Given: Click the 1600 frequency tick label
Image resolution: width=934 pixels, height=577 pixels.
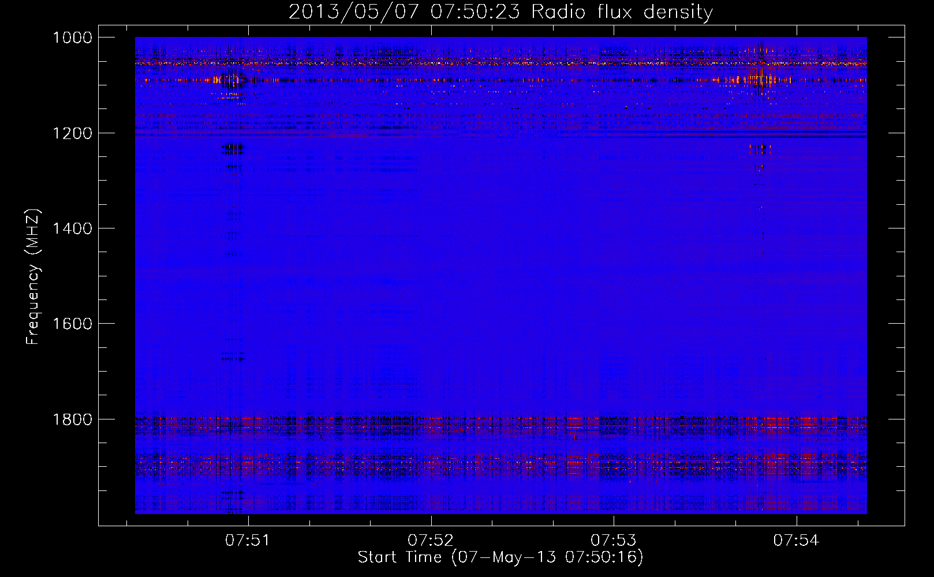Looking at the screenshot, I should point(73,324).
